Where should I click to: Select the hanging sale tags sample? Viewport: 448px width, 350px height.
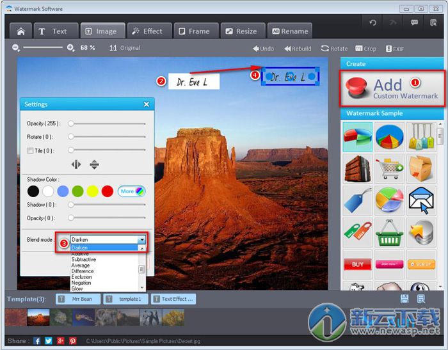point(421,137)
